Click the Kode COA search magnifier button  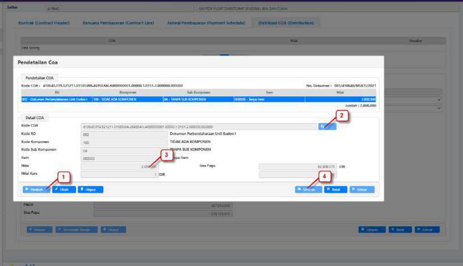coord(327,126)
